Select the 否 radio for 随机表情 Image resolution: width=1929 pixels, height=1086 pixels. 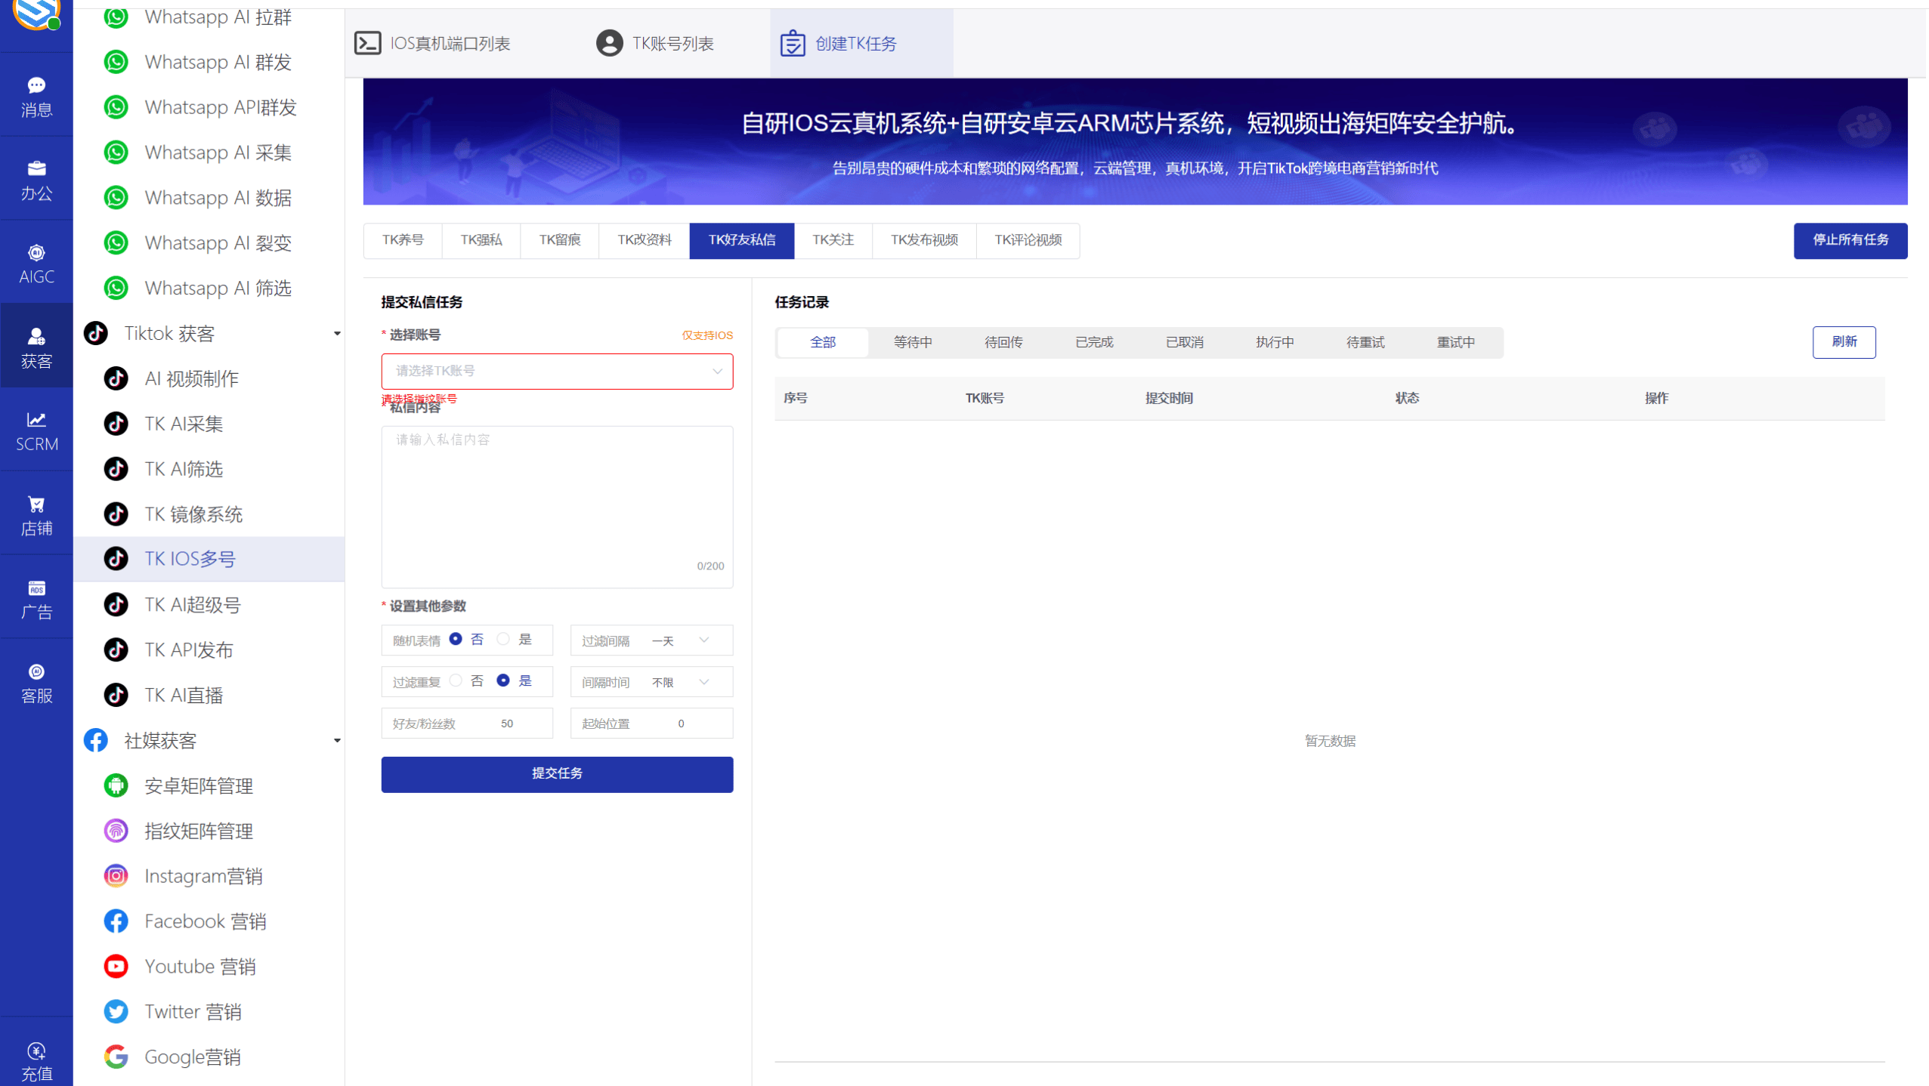click(454, 639)
